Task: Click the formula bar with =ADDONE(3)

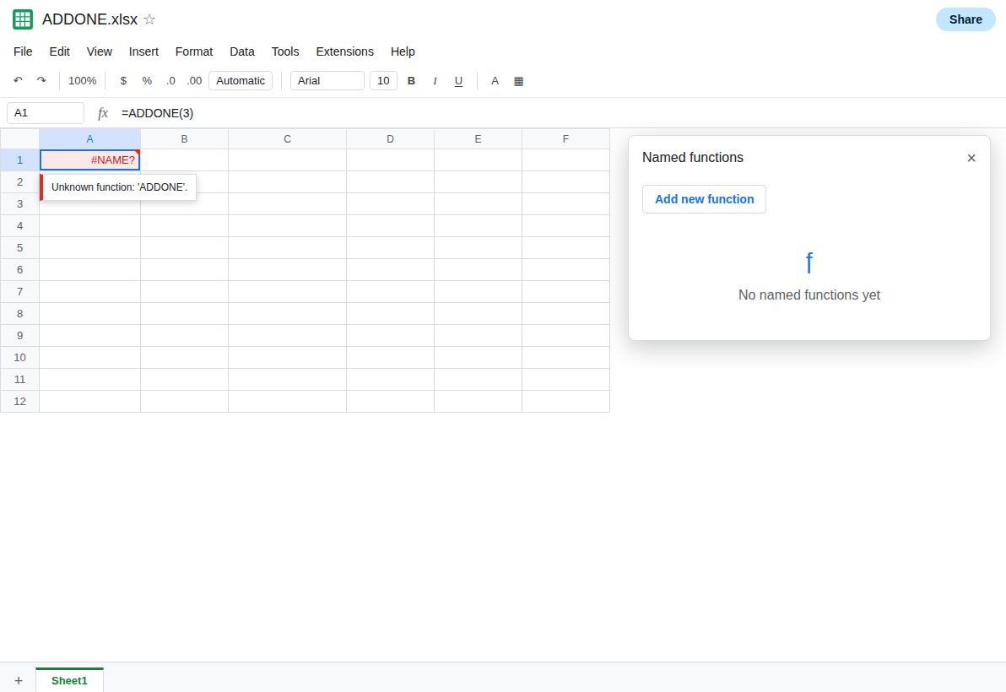Action: pyautogui.click(x=558, y=114)
